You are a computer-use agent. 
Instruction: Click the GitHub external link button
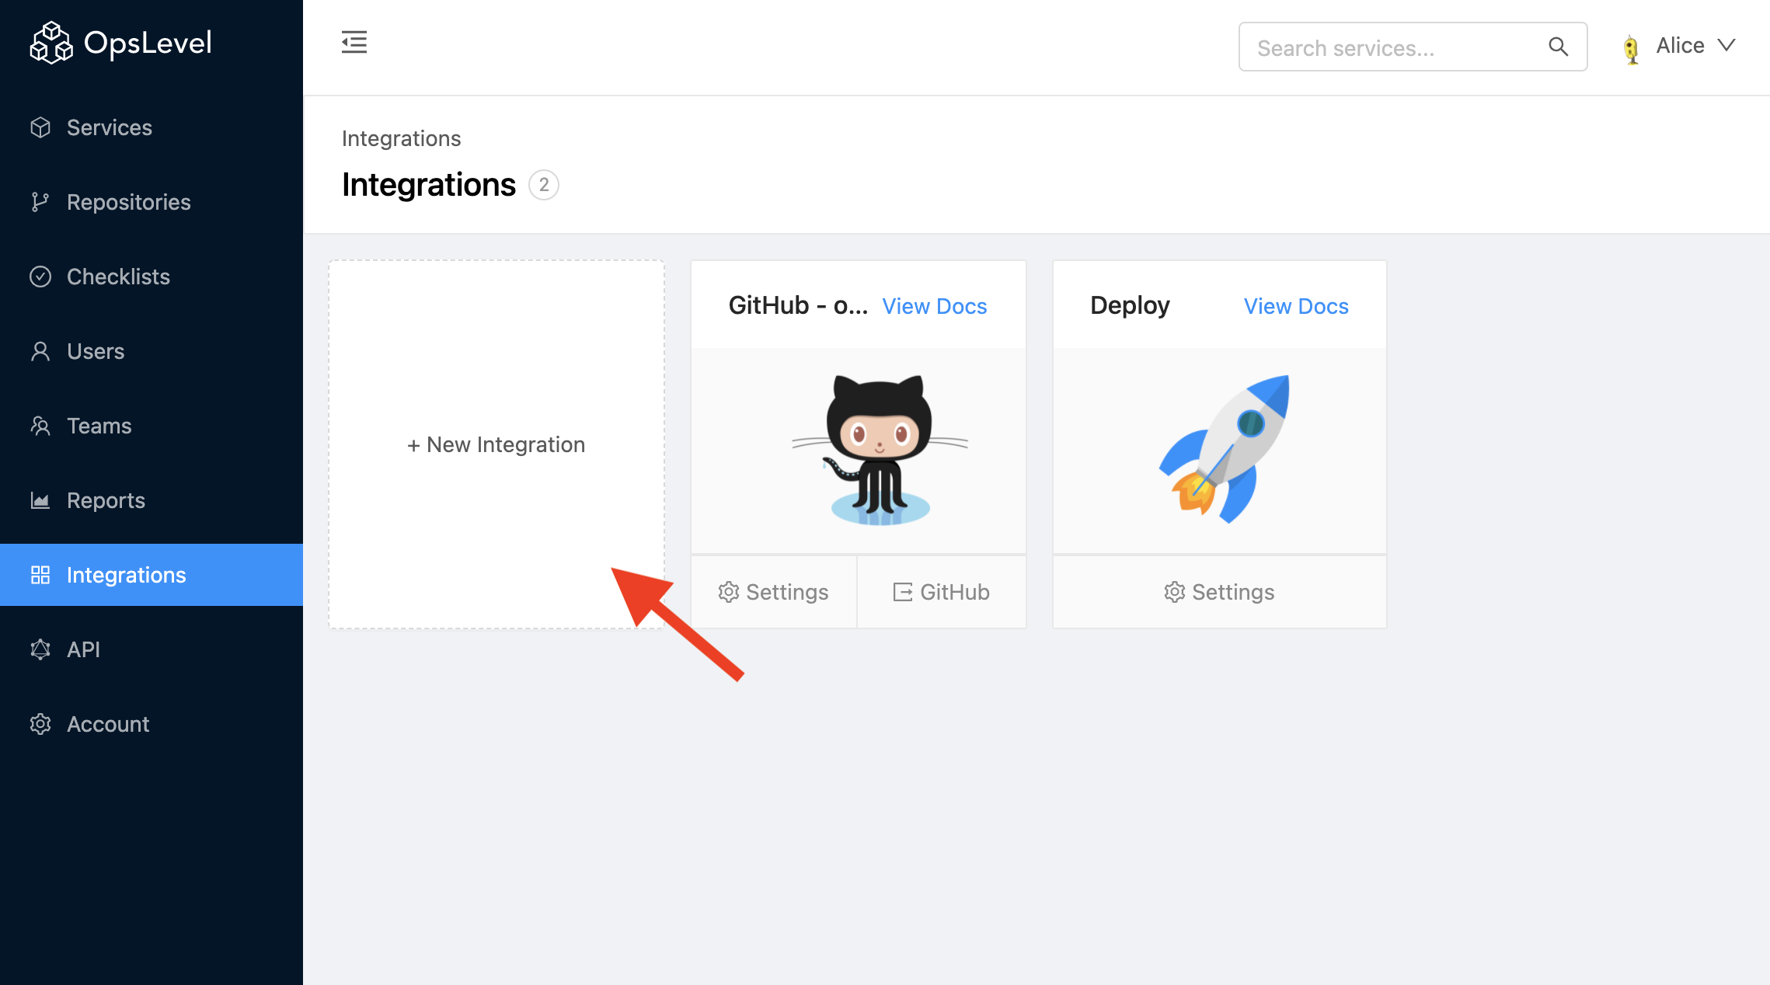tap(942, 592)
